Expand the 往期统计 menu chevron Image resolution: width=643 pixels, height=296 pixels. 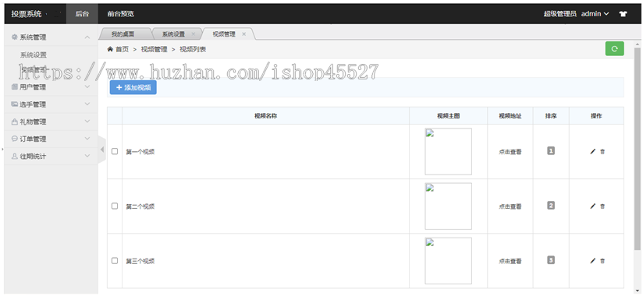87,156
